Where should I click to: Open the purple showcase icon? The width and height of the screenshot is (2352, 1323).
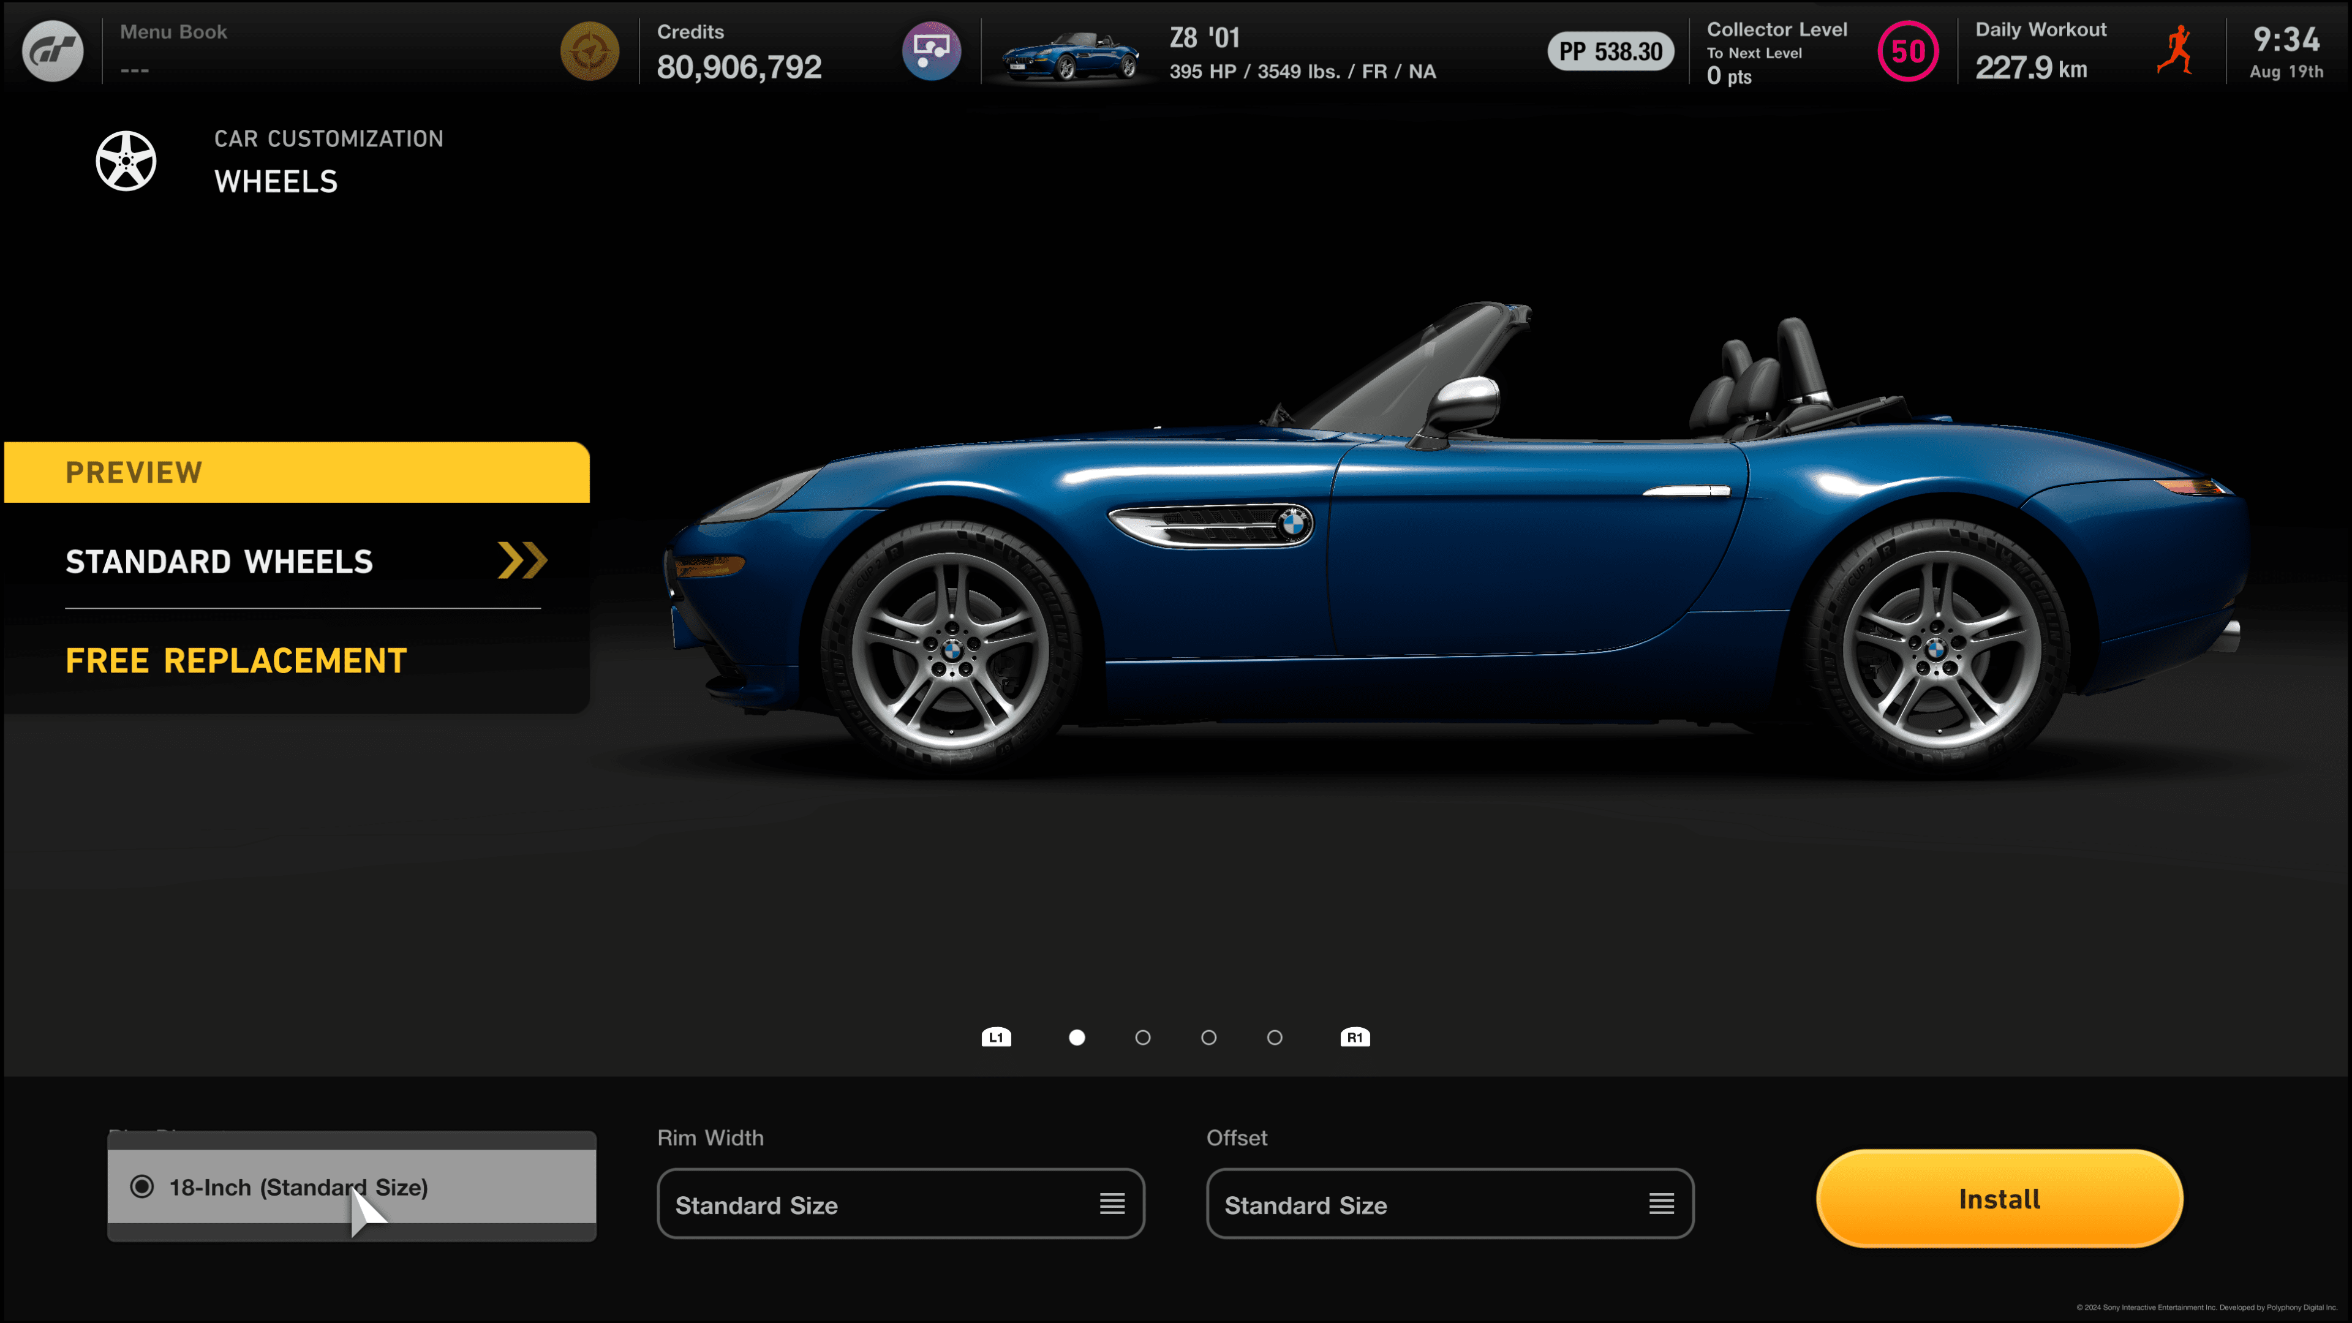pos(931,51)
